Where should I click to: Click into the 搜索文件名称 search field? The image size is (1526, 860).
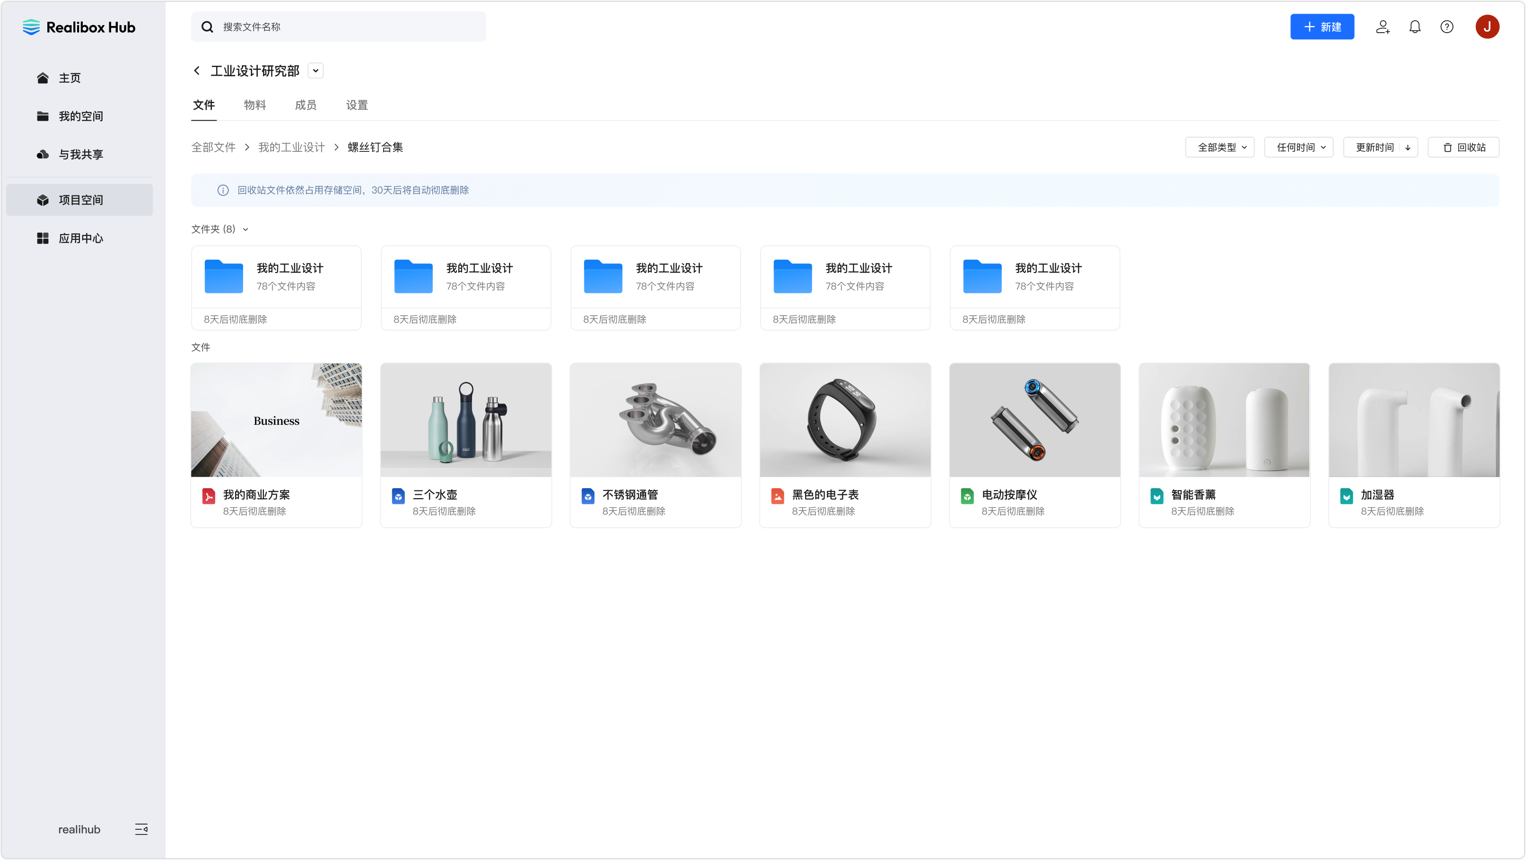(x=338, y=26)
